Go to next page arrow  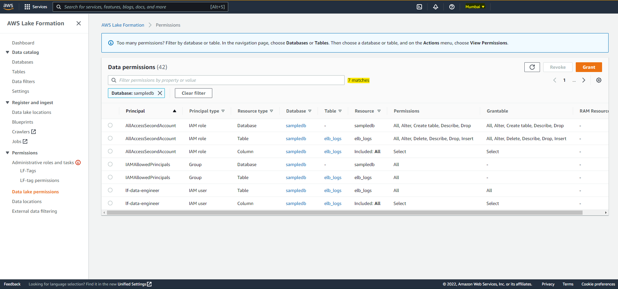[584, 80]
